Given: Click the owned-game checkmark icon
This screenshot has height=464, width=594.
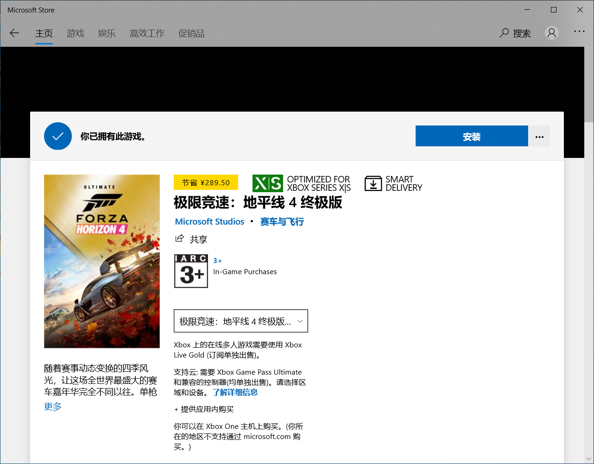Looking at the screenshot, I should point(58,136).
